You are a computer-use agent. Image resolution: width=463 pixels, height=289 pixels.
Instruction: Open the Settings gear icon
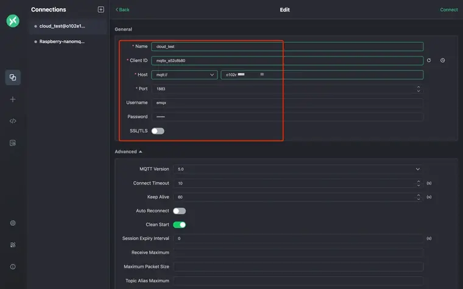pyautogui.click(x=13, y=223)
